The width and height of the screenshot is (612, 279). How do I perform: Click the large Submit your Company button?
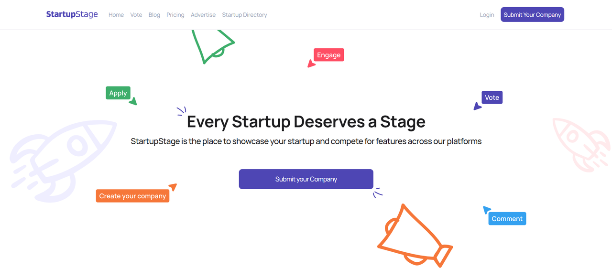[x=306, y=179]
